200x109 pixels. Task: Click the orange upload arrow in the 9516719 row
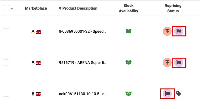[x=167, y=62]
